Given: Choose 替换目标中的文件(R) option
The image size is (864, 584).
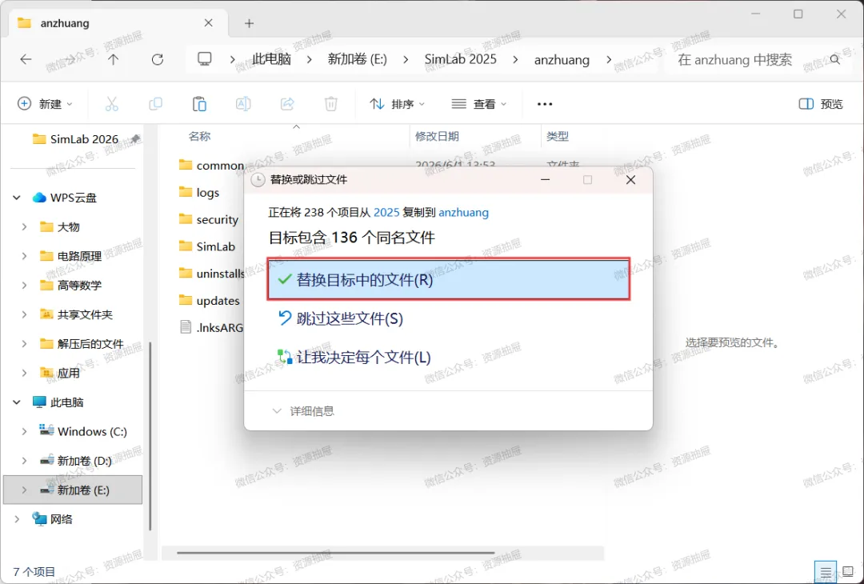Looking at the screenshot, I should (449, 279).
